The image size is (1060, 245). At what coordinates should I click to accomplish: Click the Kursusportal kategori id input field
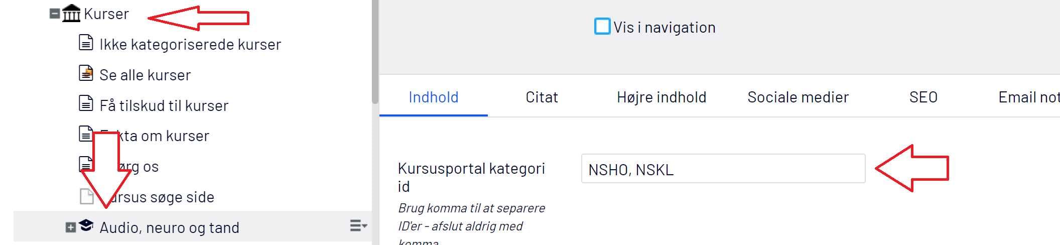point(723,169)
